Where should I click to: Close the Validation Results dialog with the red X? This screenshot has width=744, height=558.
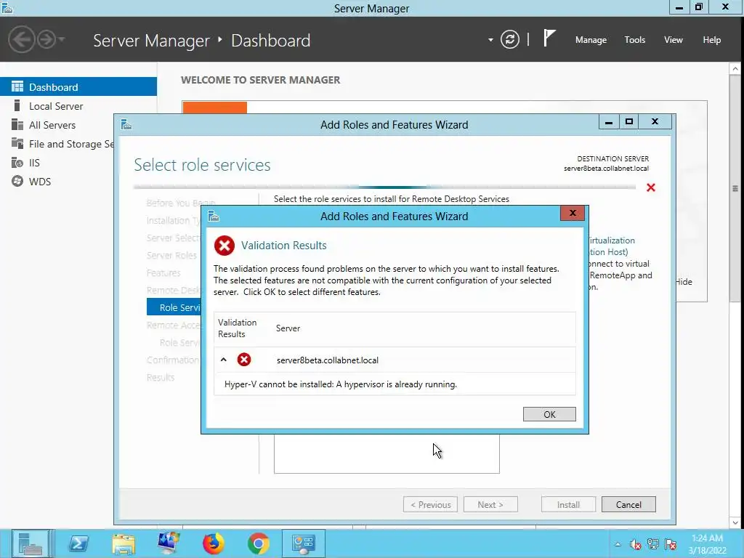[x=573, y=213]
